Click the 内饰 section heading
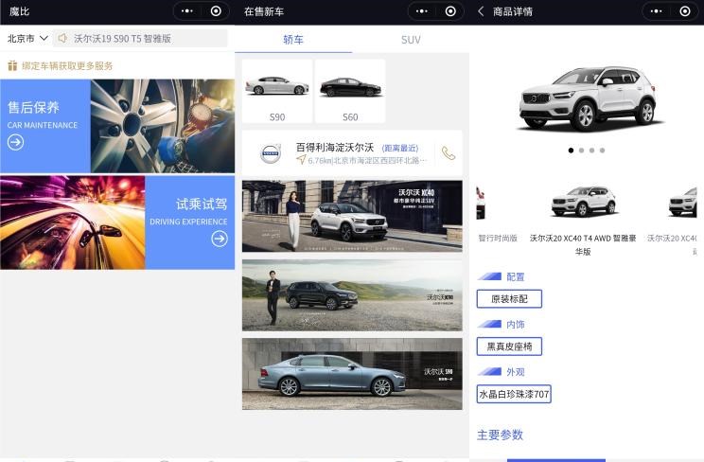The image size is (704, 462). click(x=516, y=325)
